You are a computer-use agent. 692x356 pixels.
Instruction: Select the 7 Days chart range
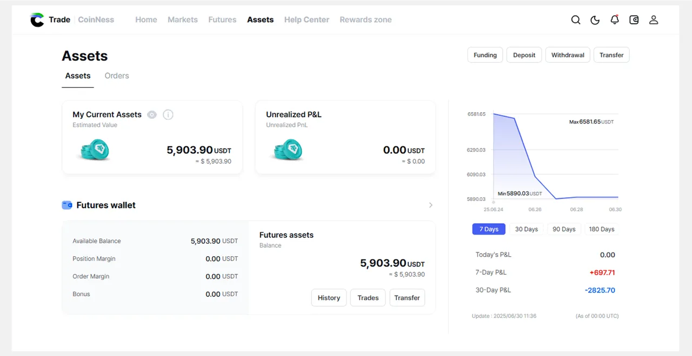pyautogui.click(x=489, y=229)
